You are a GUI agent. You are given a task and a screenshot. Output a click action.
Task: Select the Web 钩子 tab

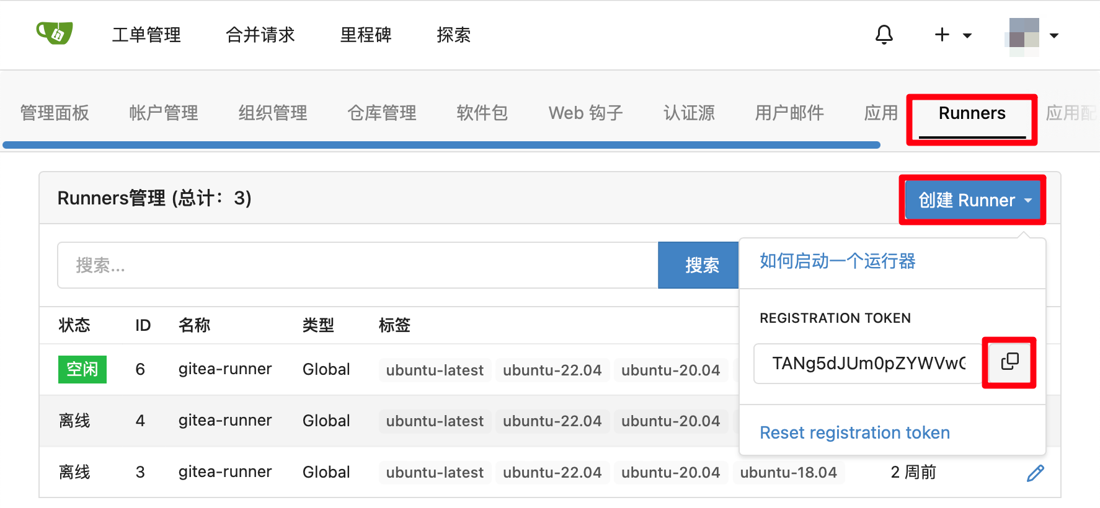(x=585, y=113)
